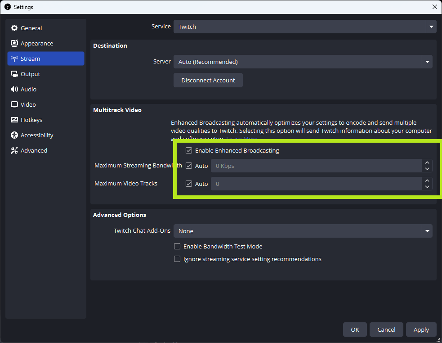Open the Twitch Chat Add-Ons dropdown
Viewport: 442px width, 343px height.
(303, 231)
